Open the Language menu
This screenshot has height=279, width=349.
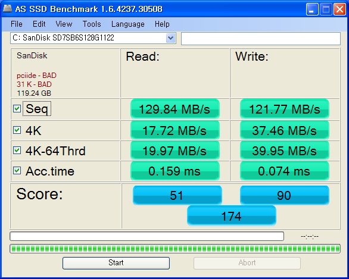pyautogui.click(x=128, y=24)
